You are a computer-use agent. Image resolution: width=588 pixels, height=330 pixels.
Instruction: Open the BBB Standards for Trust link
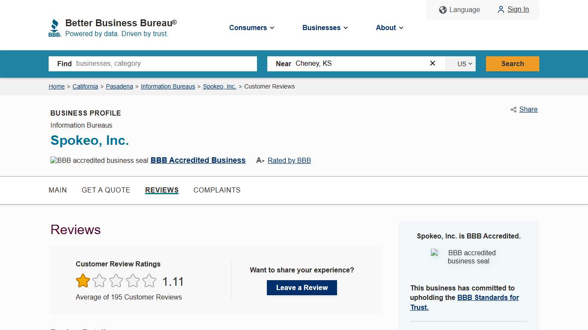click(488, 297)
